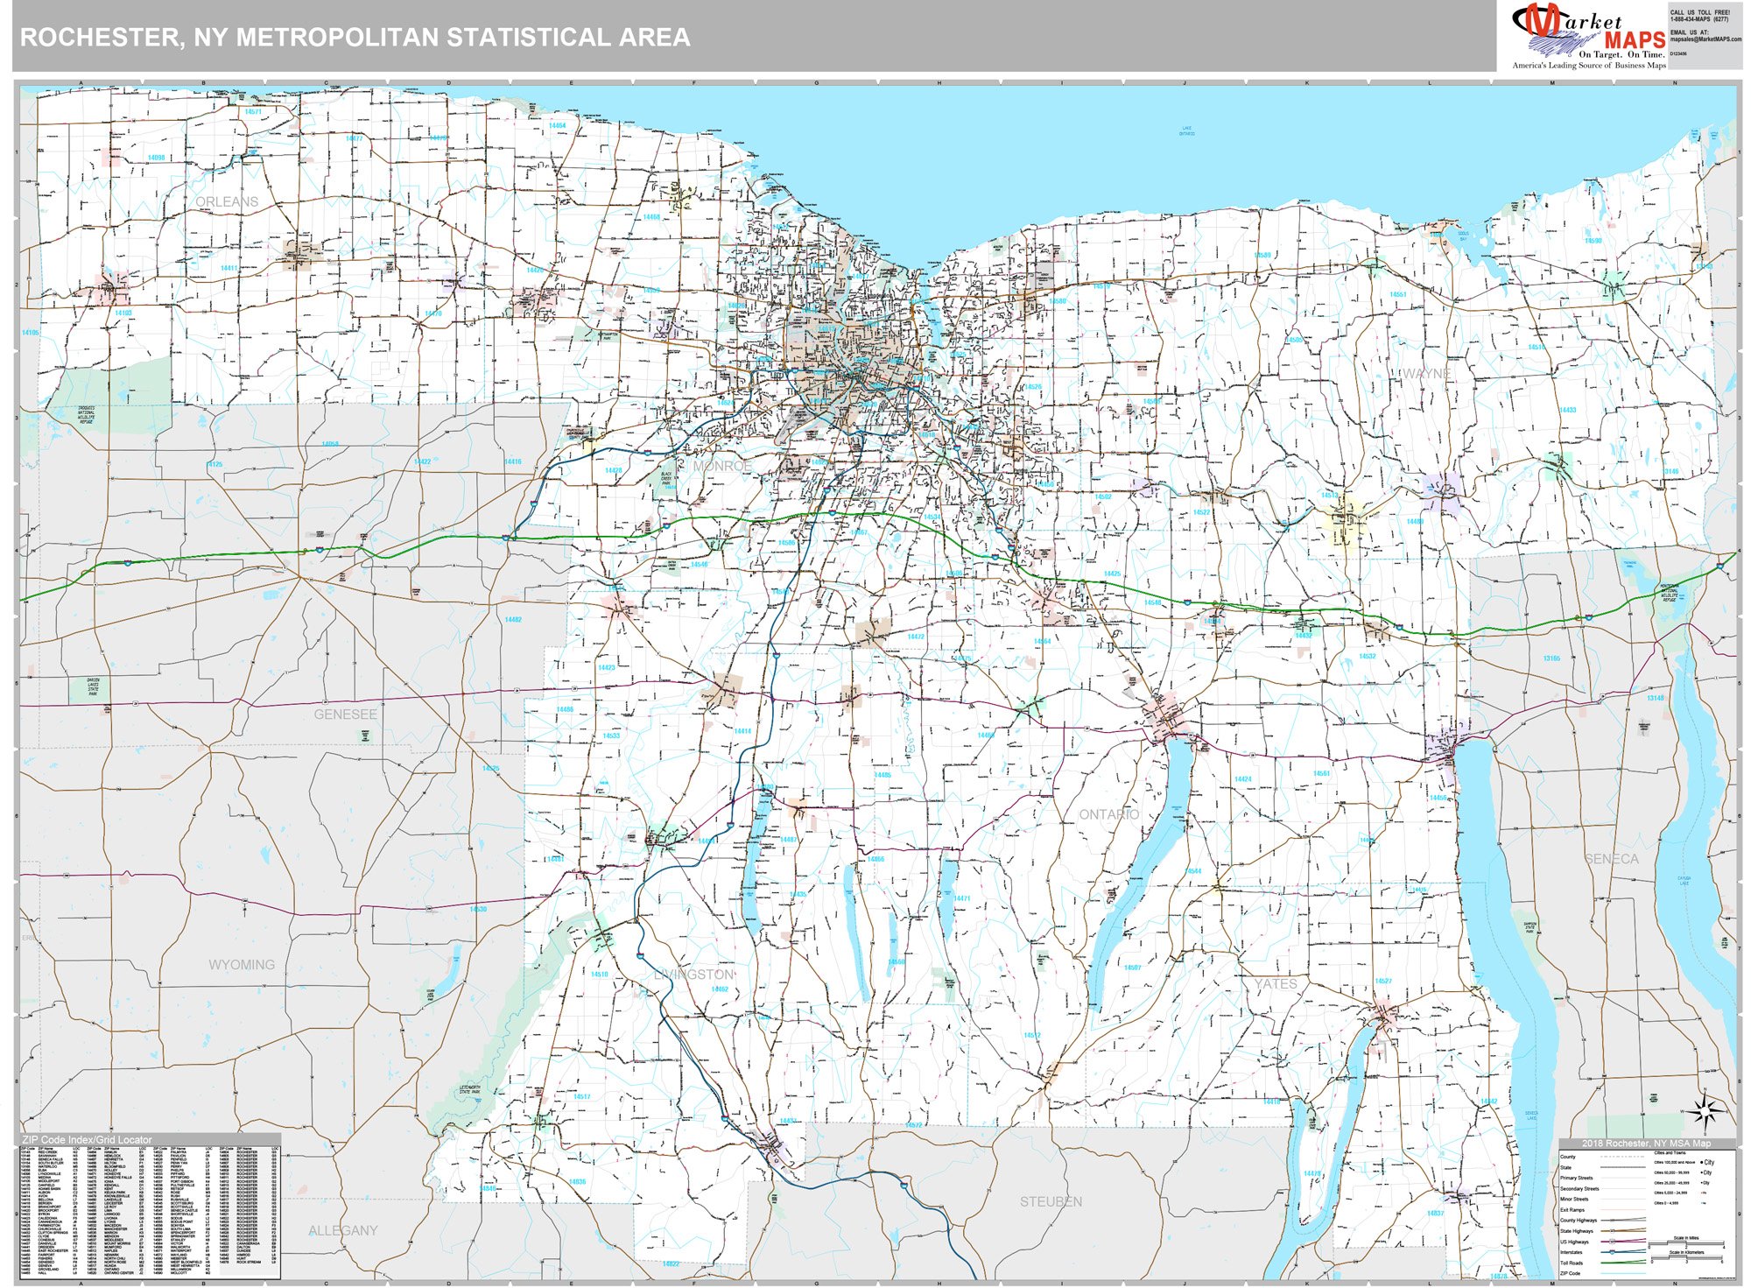Viewport: 1751px width, 1288px height.
Task: Click the 'mapsales@MarketMAPS.com' email address
Action: pyautogui.click(x=1705, y=39)
